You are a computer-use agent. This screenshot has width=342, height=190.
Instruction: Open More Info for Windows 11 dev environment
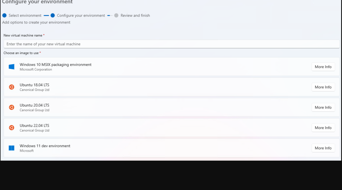[323, 148]
